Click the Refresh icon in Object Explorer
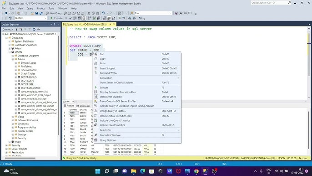312x176 pixels. point(34,29)
